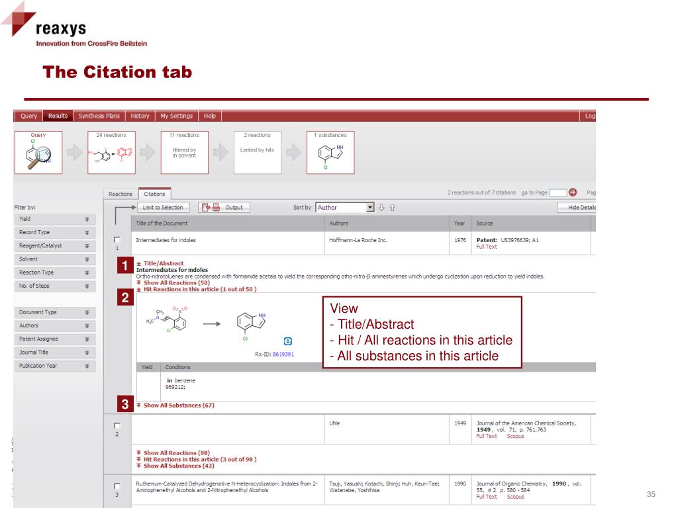678x508 pixels.
Task: Expand the Patent Assignee filter
Action: (x=54, y=339)
